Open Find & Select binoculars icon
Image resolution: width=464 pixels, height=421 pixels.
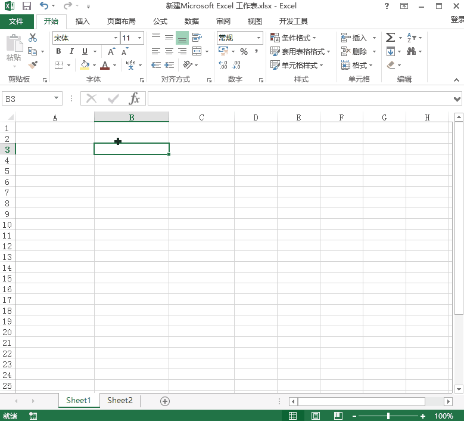[x=411, y=51]
